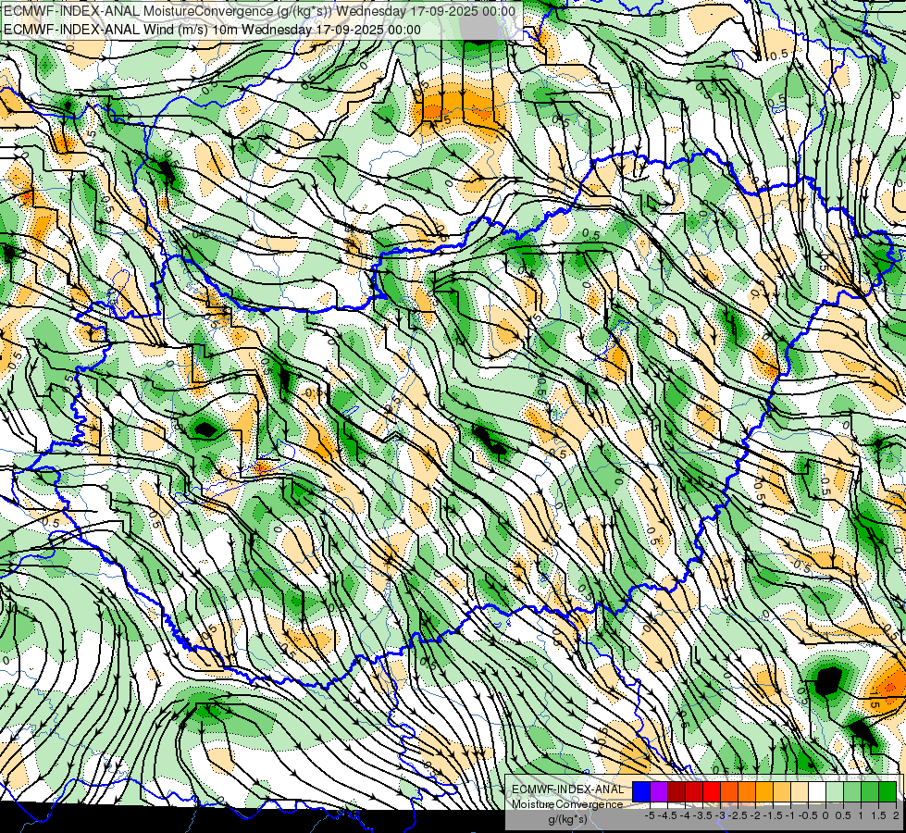Select the white swatch in the legend
The width and height of the screenshot is (906, 833).
817,791
